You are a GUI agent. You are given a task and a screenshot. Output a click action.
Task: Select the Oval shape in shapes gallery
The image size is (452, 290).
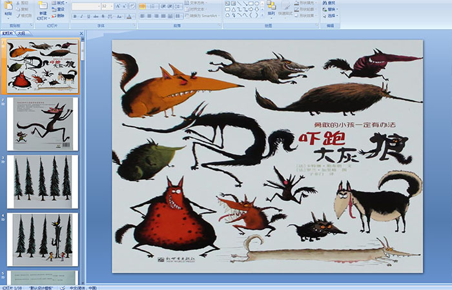coord(256,3)
